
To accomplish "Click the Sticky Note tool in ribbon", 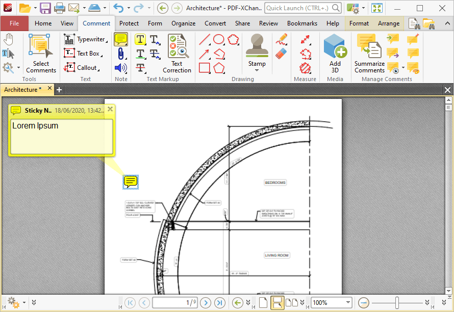I will point(121,39).
